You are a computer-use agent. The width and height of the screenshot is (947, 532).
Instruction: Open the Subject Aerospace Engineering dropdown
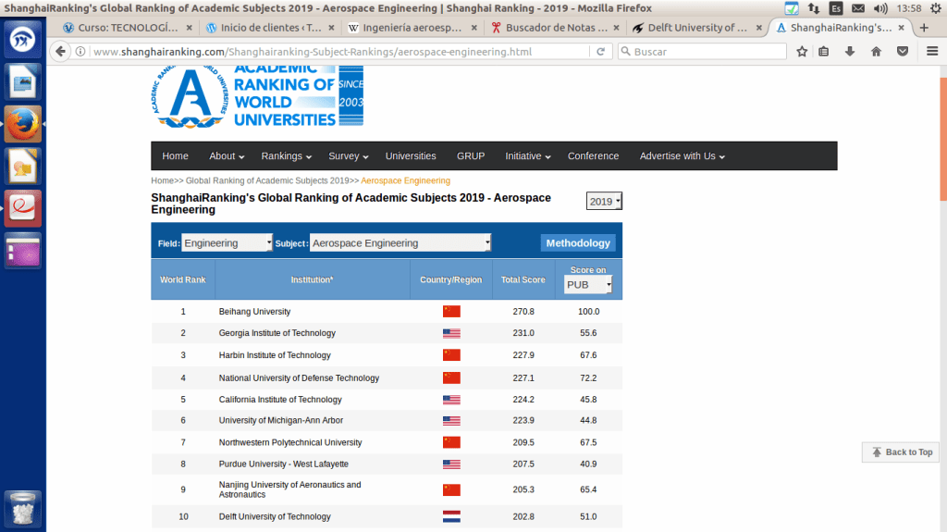[x=400, y=243]
